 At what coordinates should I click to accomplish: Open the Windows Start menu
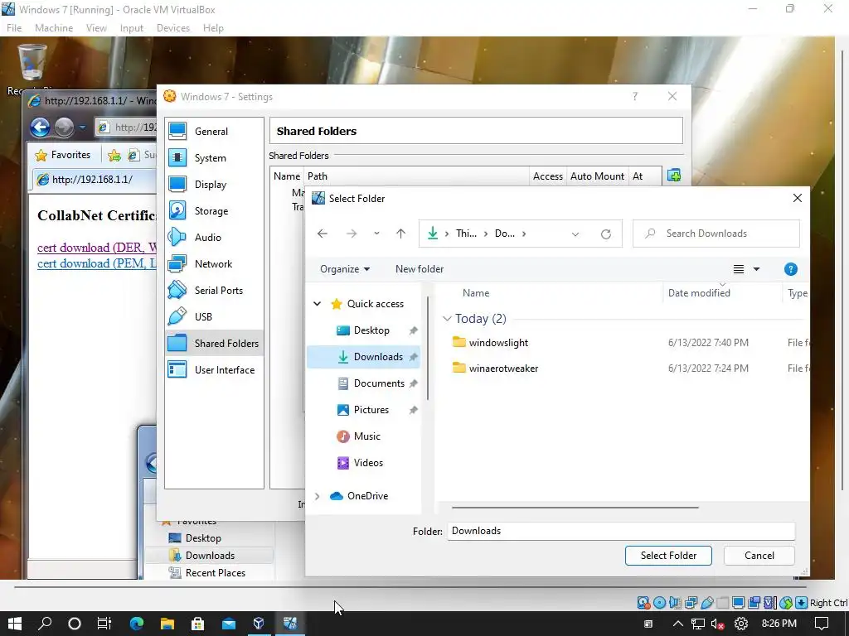pyautogui.click(x=15, y=624)
